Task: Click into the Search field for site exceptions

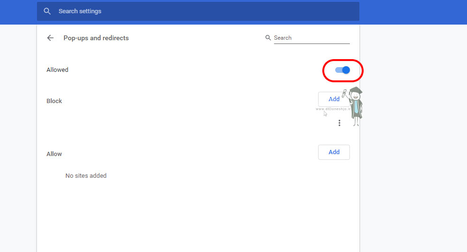Action: (311, 38)
